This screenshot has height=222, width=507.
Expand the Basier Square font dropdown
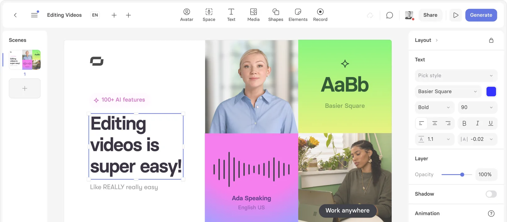tap(448, 91)
